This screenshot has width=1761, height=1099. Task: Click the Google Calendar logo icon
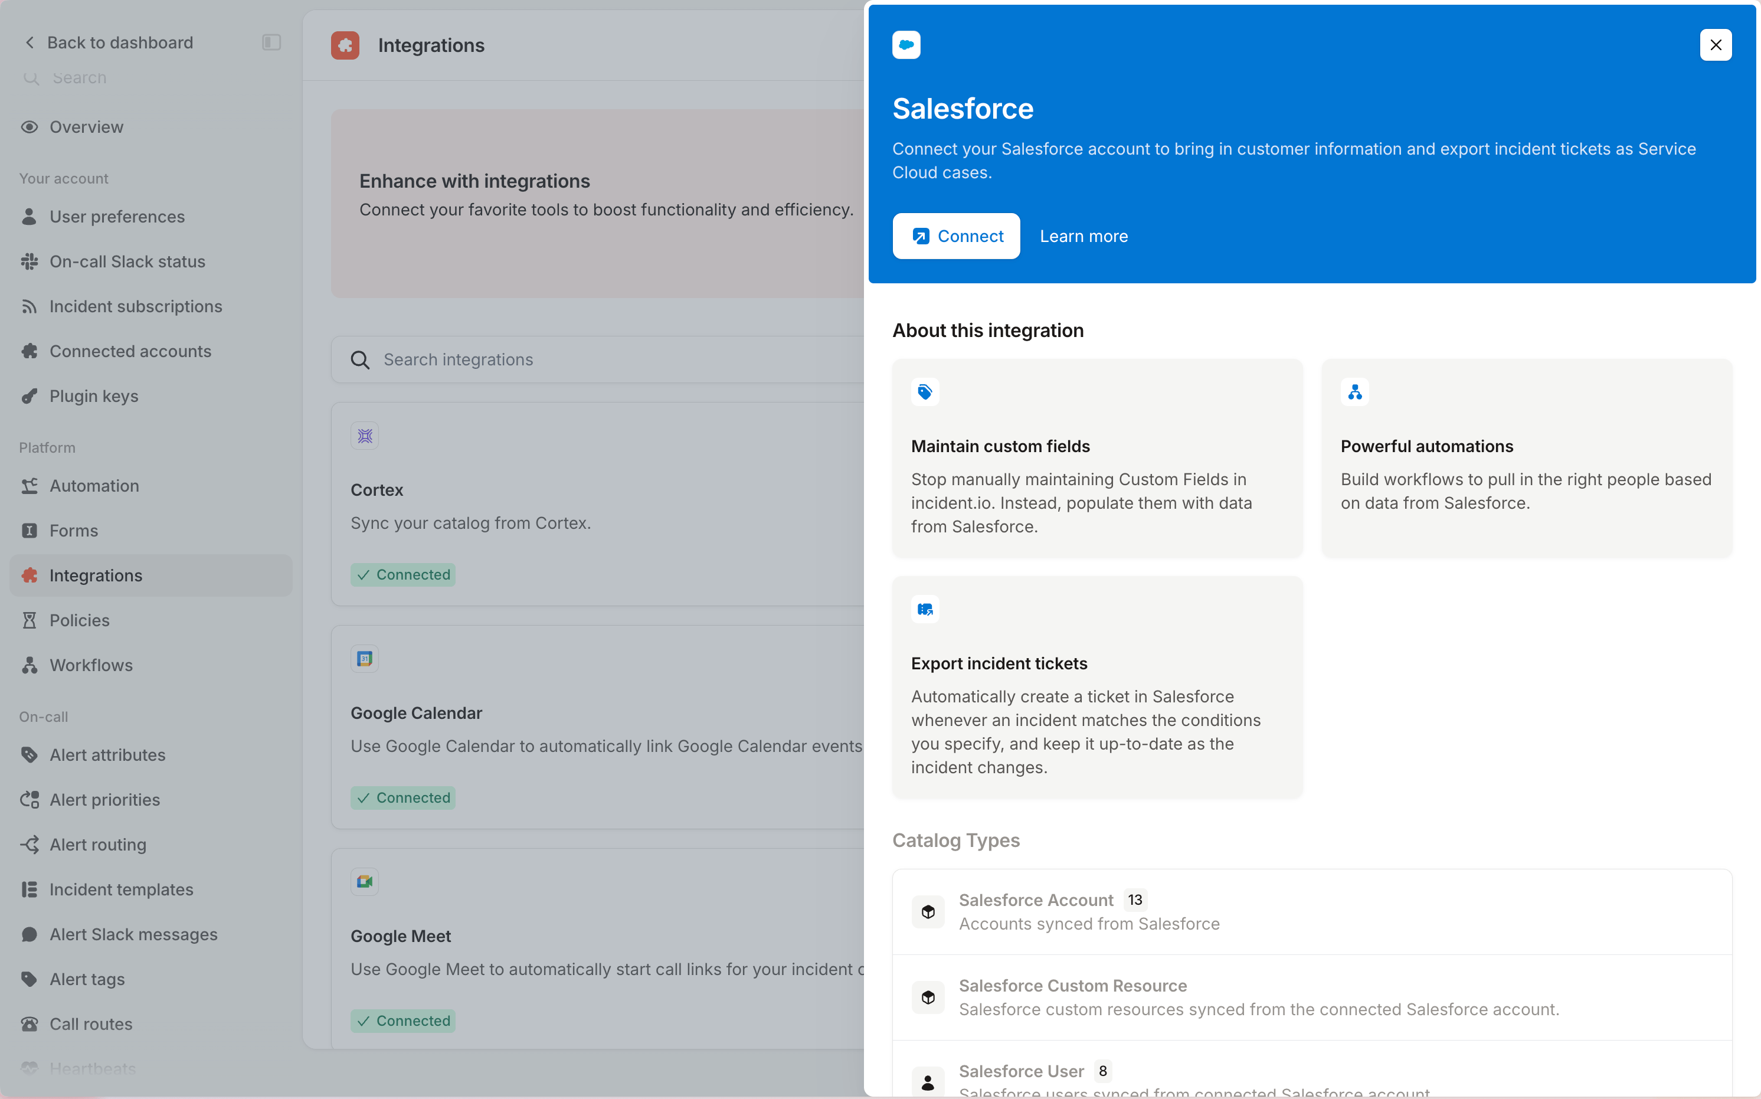point(365,659)
